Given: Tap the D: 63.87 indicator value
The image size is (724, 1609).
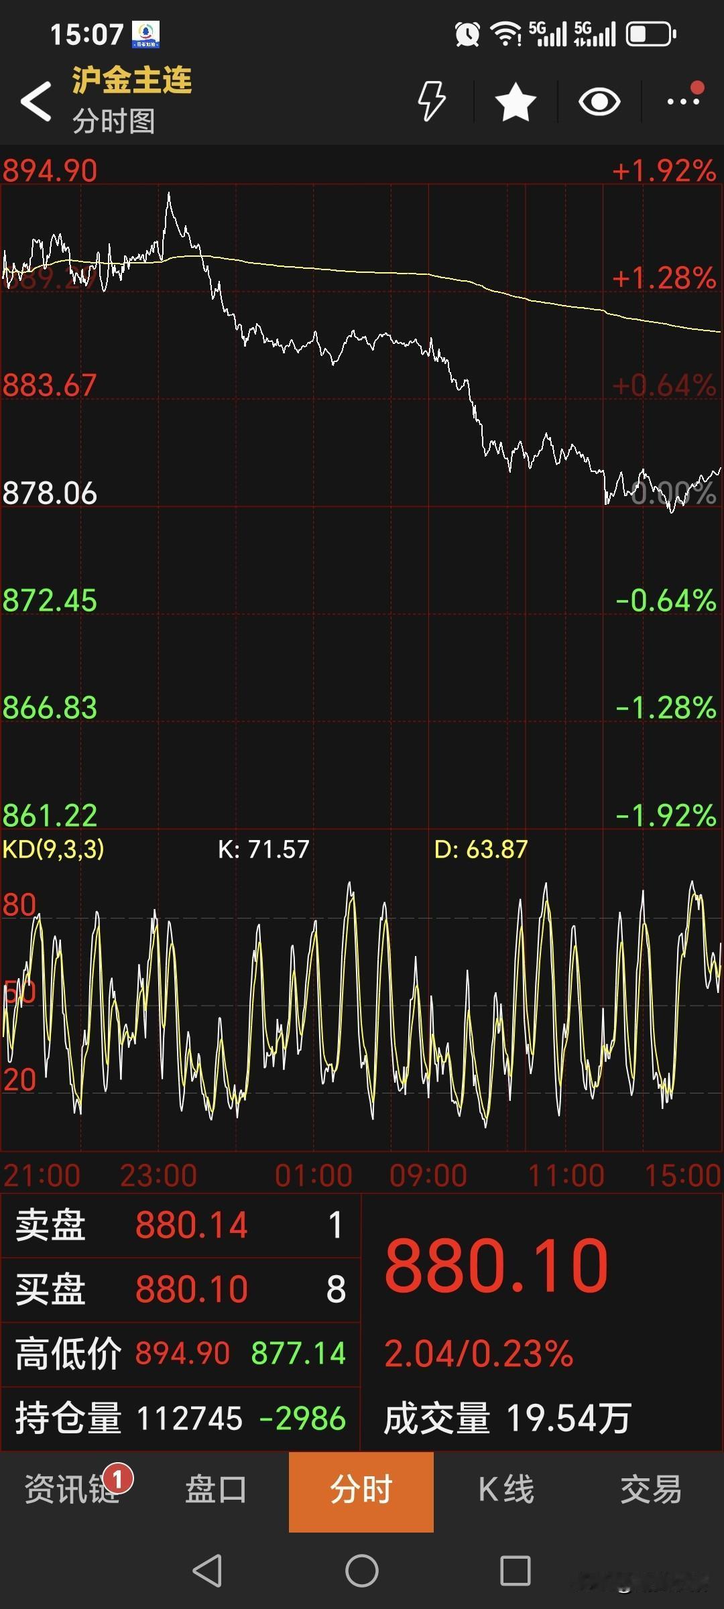Looking at the screenshot, I should pyautogui.click(x=481, y=849).
